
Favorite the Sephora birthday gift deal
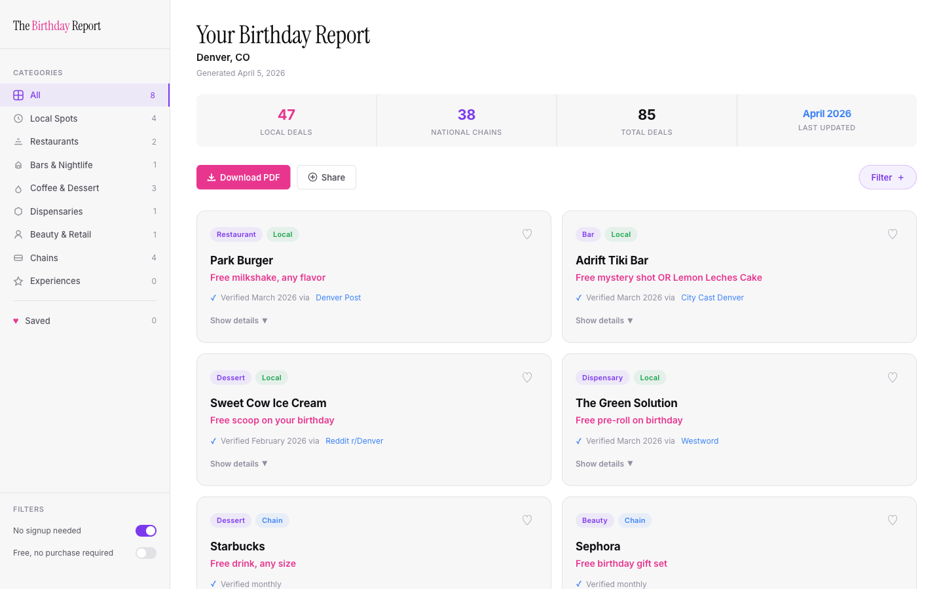[893, 520]
